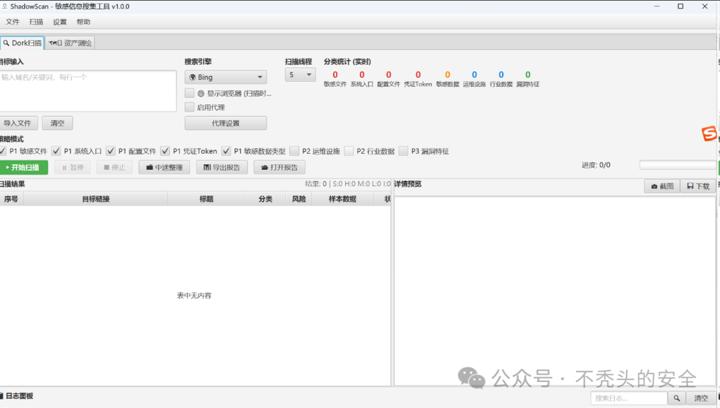
Task: Uncheck P1 系统入口 strategy
Action: [x=57, y=151]
